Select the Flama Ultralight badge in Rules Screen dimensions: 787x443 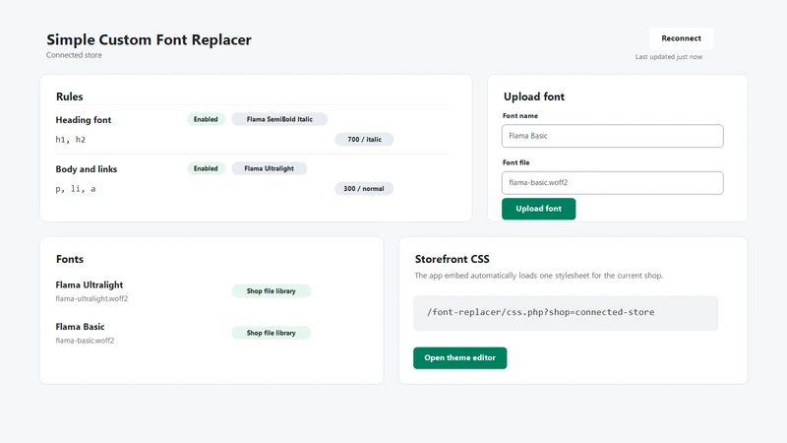(x=269, y=168)
